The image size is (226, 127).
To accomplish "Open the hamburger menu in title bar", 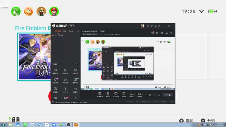I will 162,26.
